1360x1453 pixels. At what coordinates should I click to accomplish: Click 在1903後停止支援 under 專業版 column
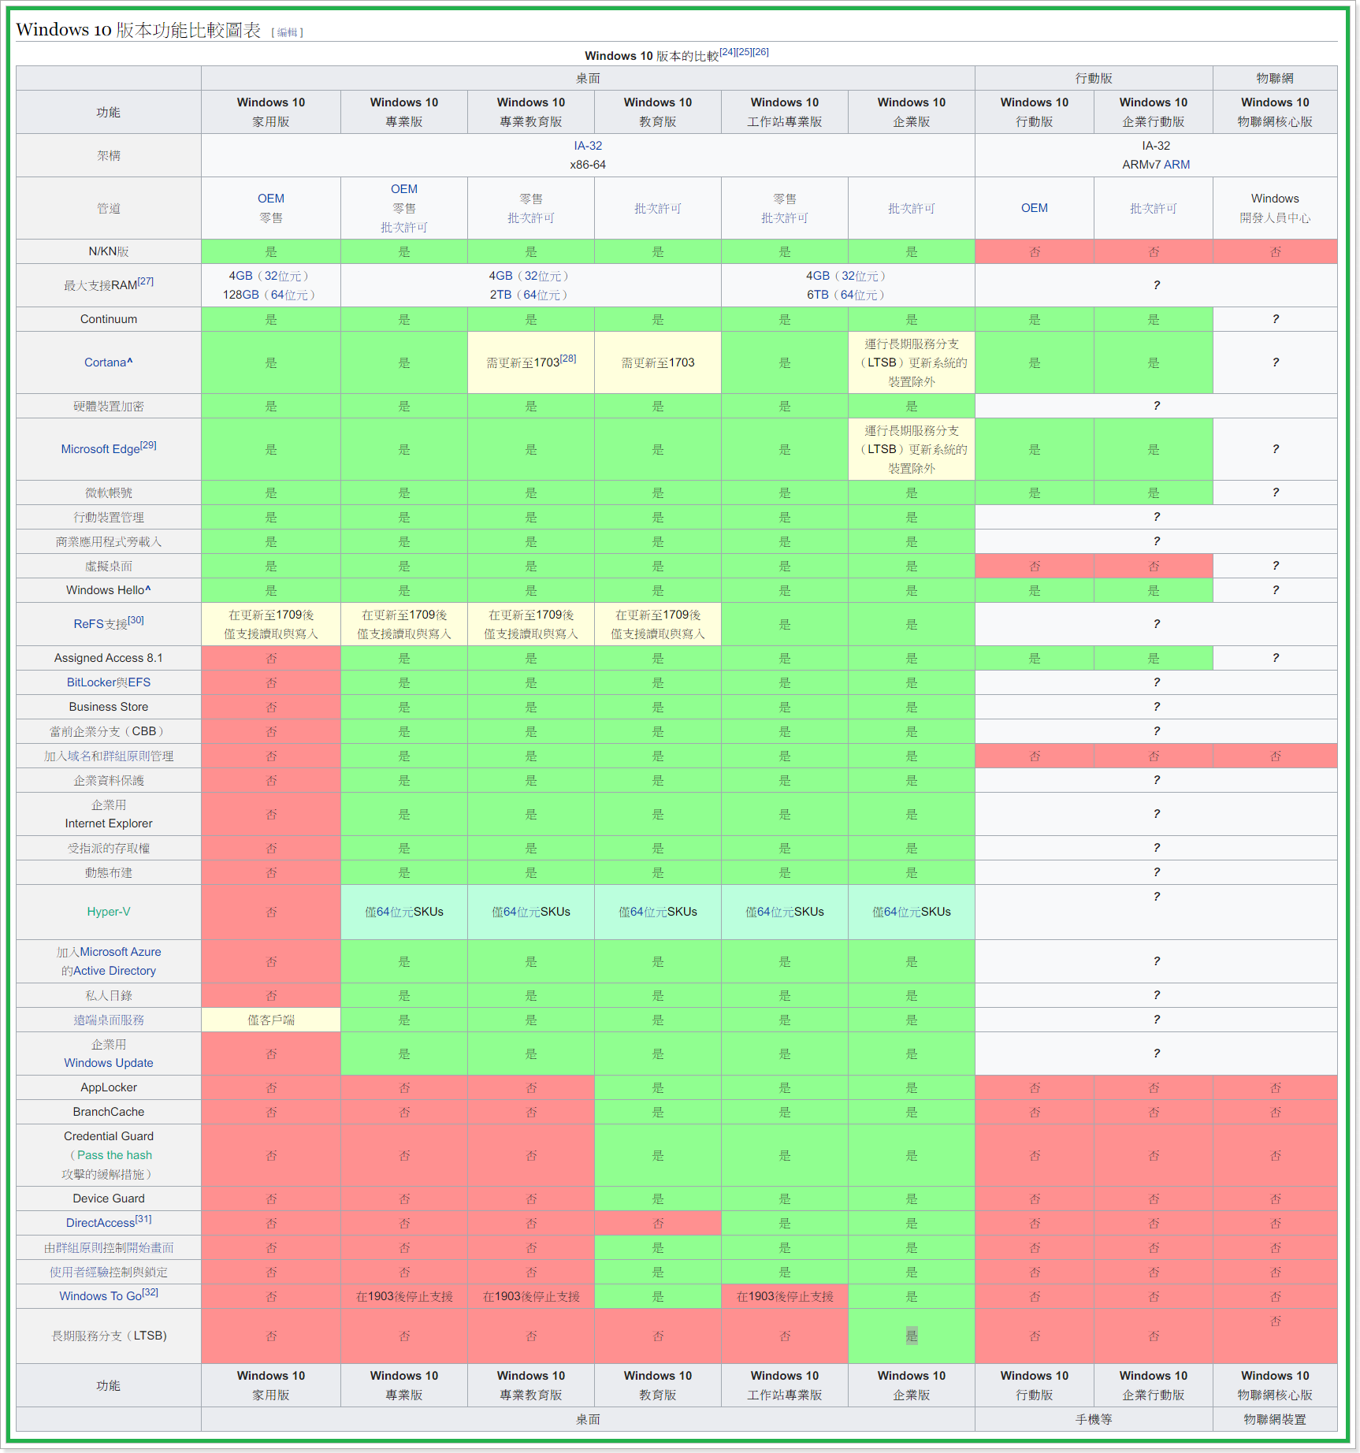point(404,1296)
